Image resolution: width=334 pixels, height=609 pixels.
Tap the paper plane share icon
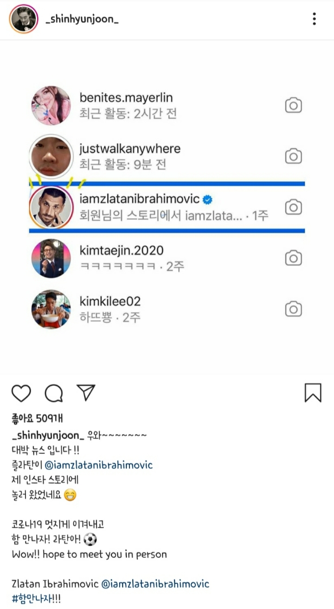(86, 393)
